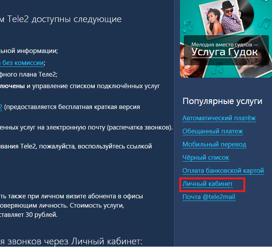
Task: Select the Мобильный перевод link
Action: point(214,145)
